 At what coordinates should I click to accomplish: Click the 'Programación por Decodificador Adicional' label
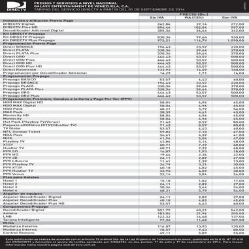45,73
